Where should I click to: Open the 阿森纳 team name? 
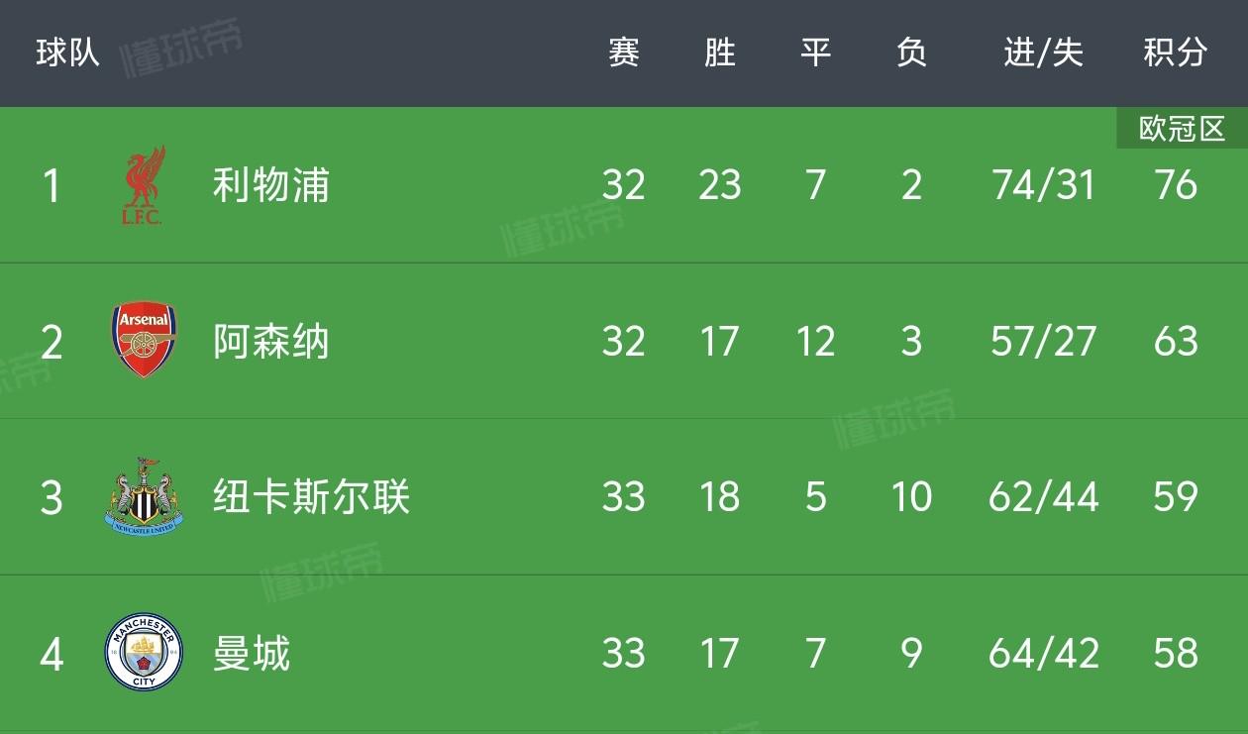tap(270, 342)
